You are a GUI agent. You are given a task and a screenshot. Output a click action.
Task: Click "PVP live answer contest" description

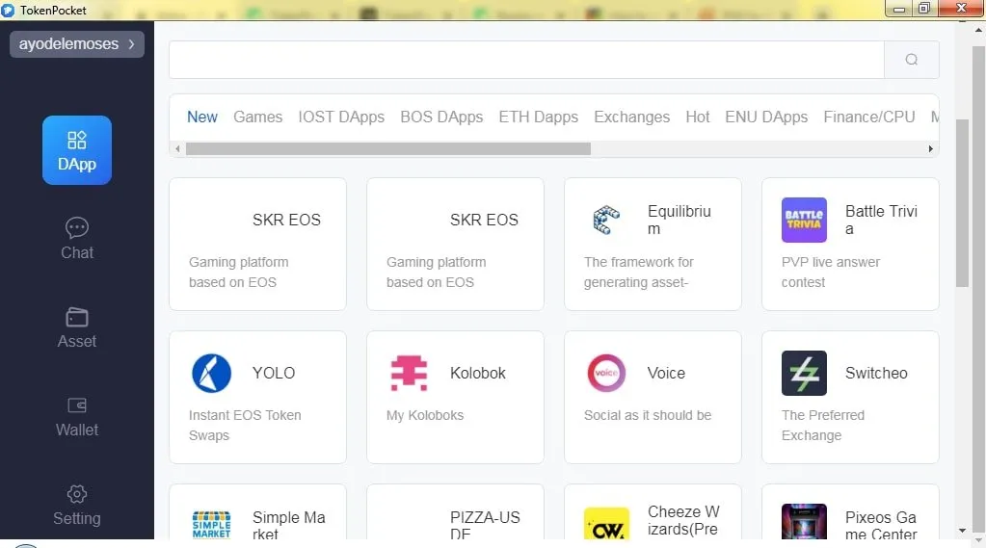(x=830, y=273)
